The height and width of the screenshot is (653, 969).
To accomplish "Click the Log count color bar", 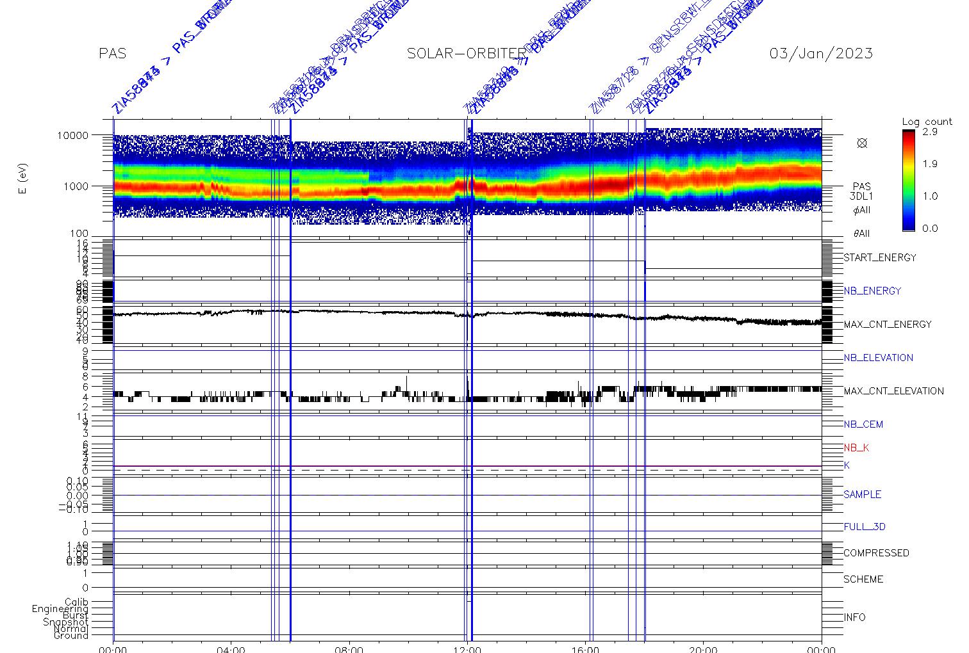I will pos(909,181).
